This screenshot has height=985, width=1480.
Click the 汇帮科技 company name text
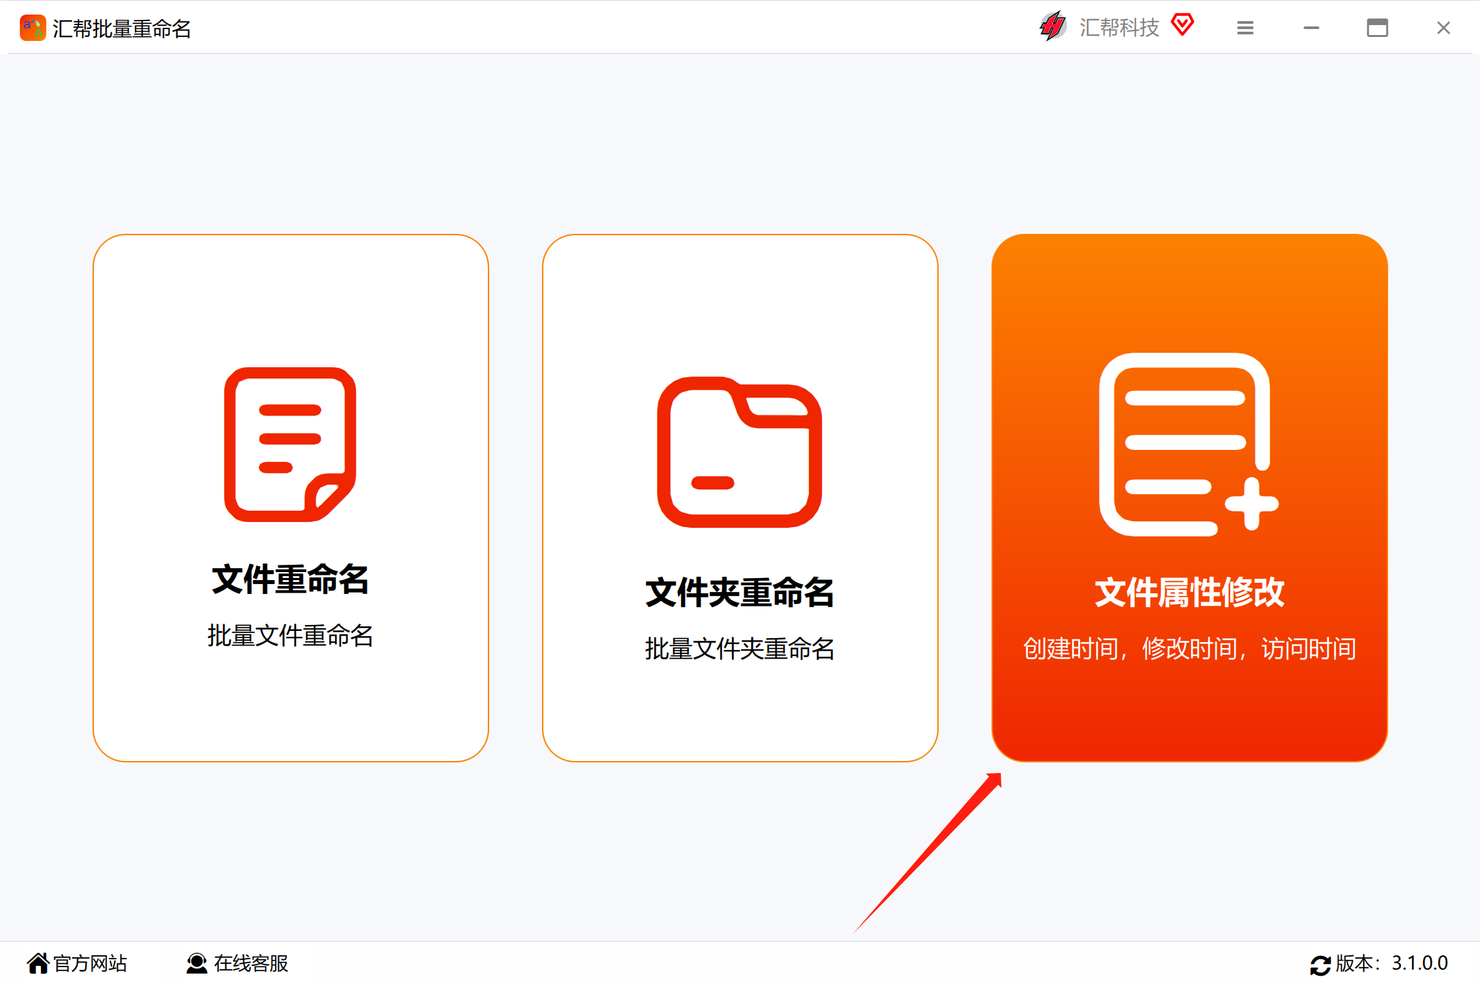point(1119,27)
